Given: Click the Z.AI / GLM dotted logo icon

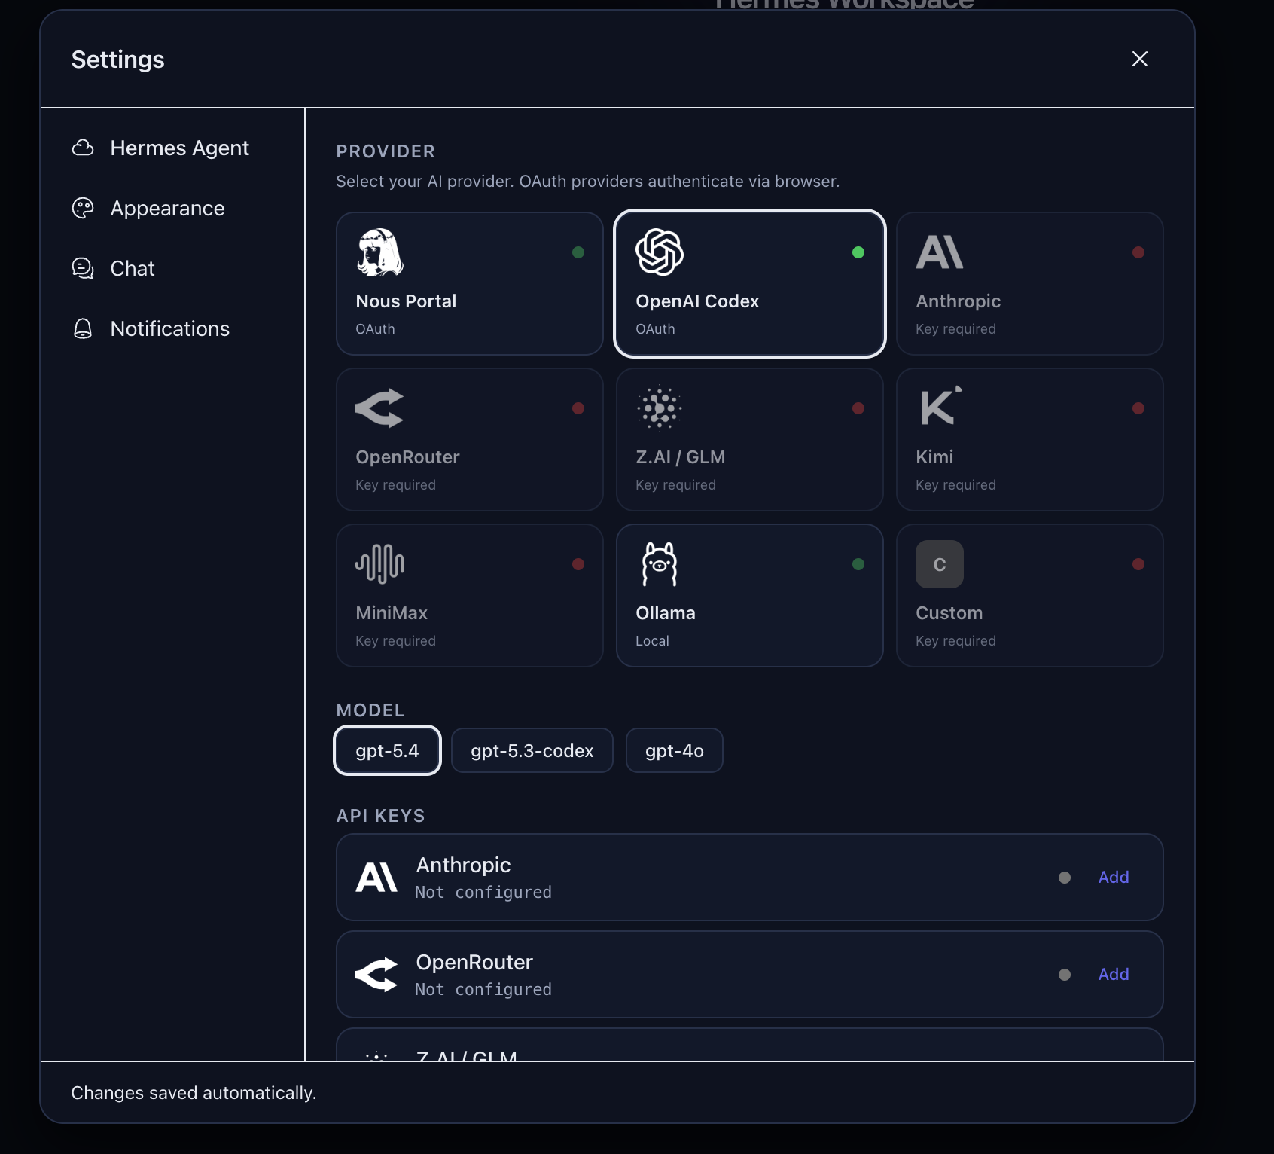Looking at the screenshot, I should 660,408.
